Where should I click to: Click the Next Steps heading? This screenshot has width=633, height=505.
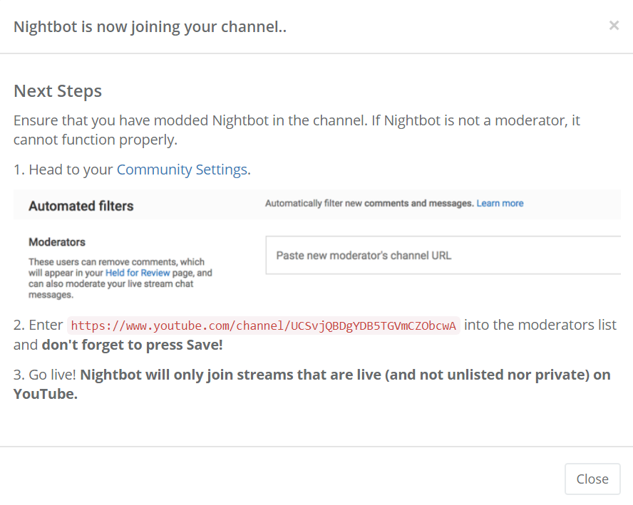pyautogui.click(x=58, y=91)
